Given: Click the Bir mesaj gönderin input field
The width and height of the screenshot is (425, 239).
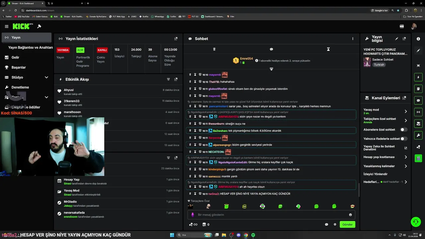Looking at the screenshot, I should click(271, 215).
